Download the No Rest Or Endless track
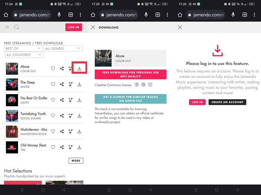Image resolution: width=261 pixels, height=195 pixels. [x=80, y=100]
